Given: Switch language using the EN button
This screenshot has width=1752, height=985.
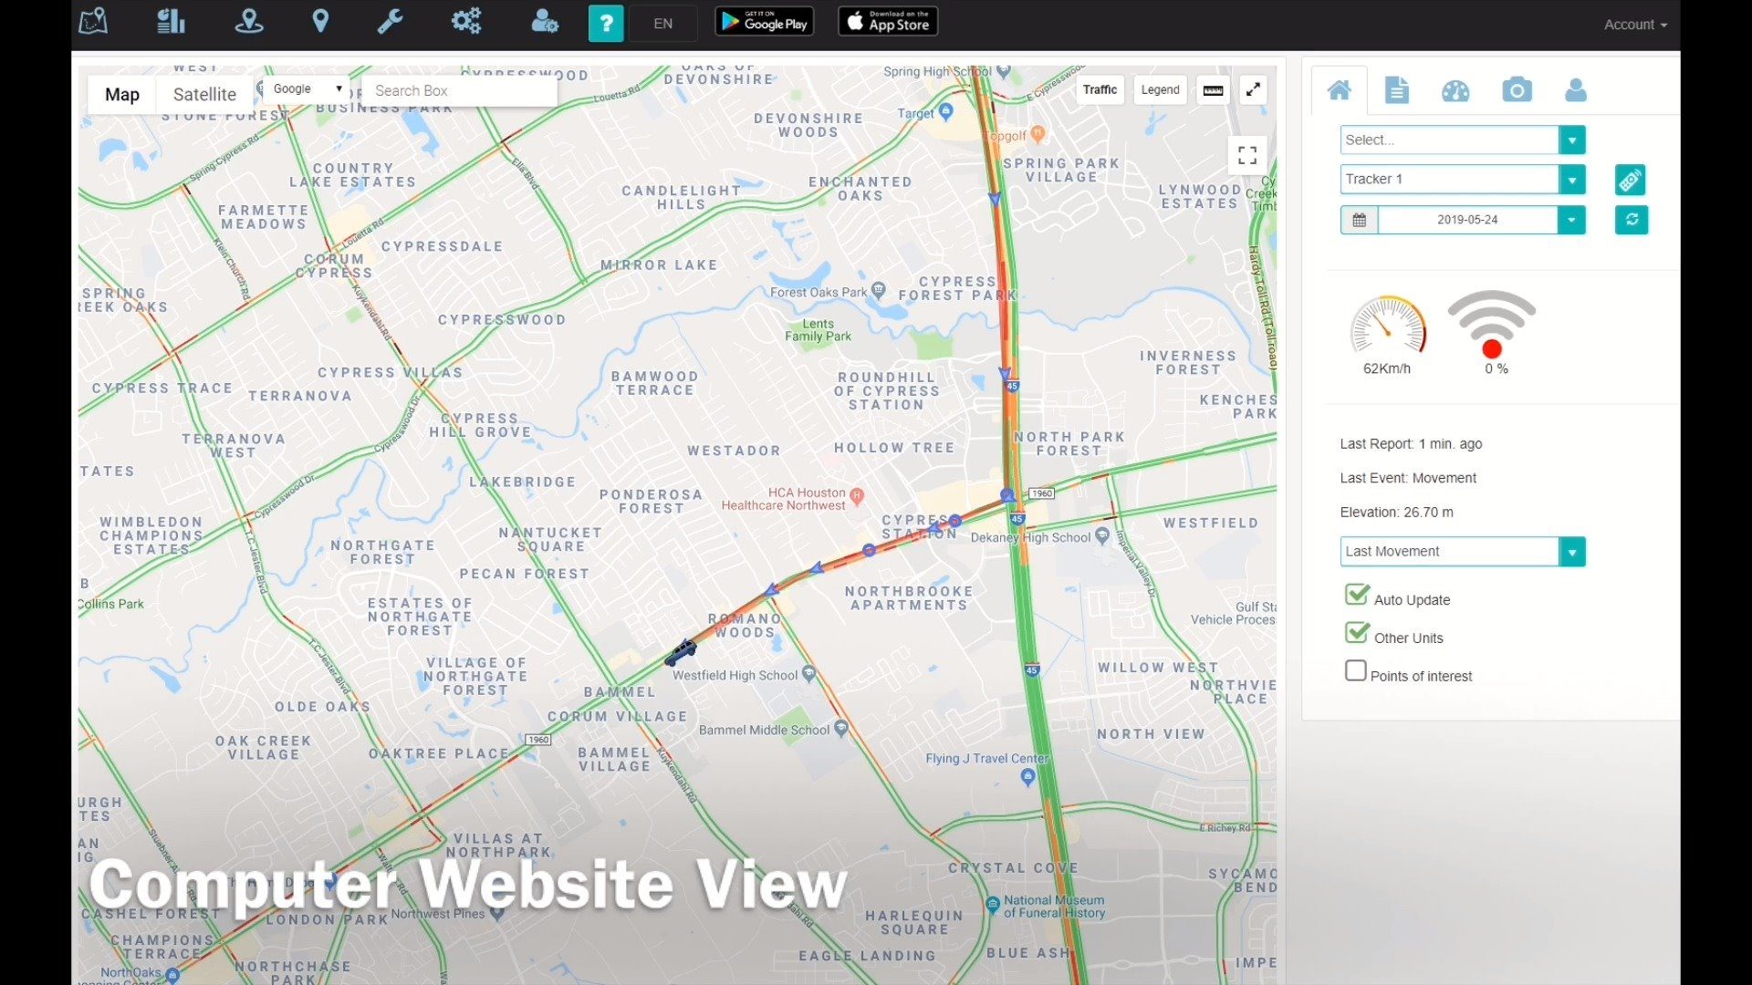Looking at the screenshot, I should (x=663, y=24).
